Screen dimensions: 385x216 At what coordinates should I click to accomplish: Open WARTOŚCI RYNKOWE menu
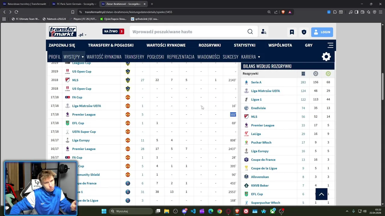pos(166,45)
